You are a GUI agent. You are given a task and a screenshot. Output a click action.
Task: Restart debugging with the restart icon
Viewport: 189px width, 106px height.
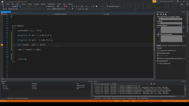(66, 6)
